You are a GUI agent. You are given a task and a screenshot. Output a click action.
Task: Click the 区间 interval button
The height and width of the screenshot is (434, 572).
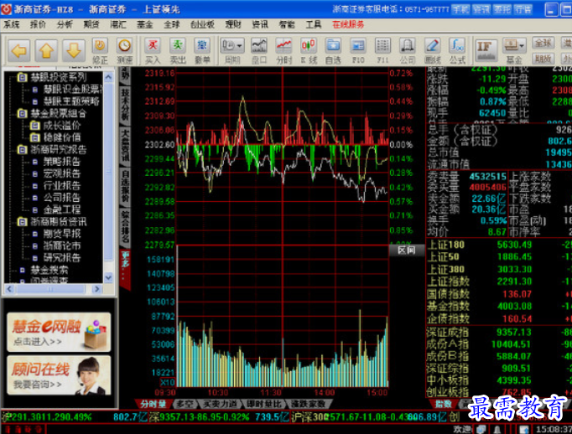tap(407, 250)
